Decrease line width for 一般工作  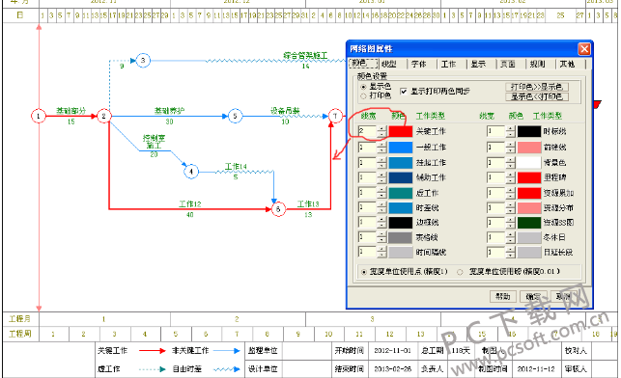(381, 150)
